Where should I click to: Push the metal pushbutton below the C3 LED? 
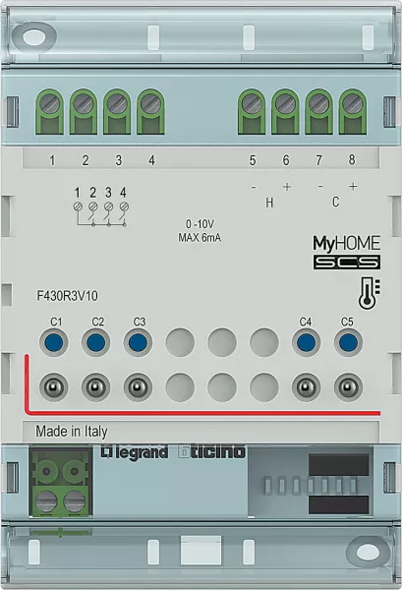[138, 387]
